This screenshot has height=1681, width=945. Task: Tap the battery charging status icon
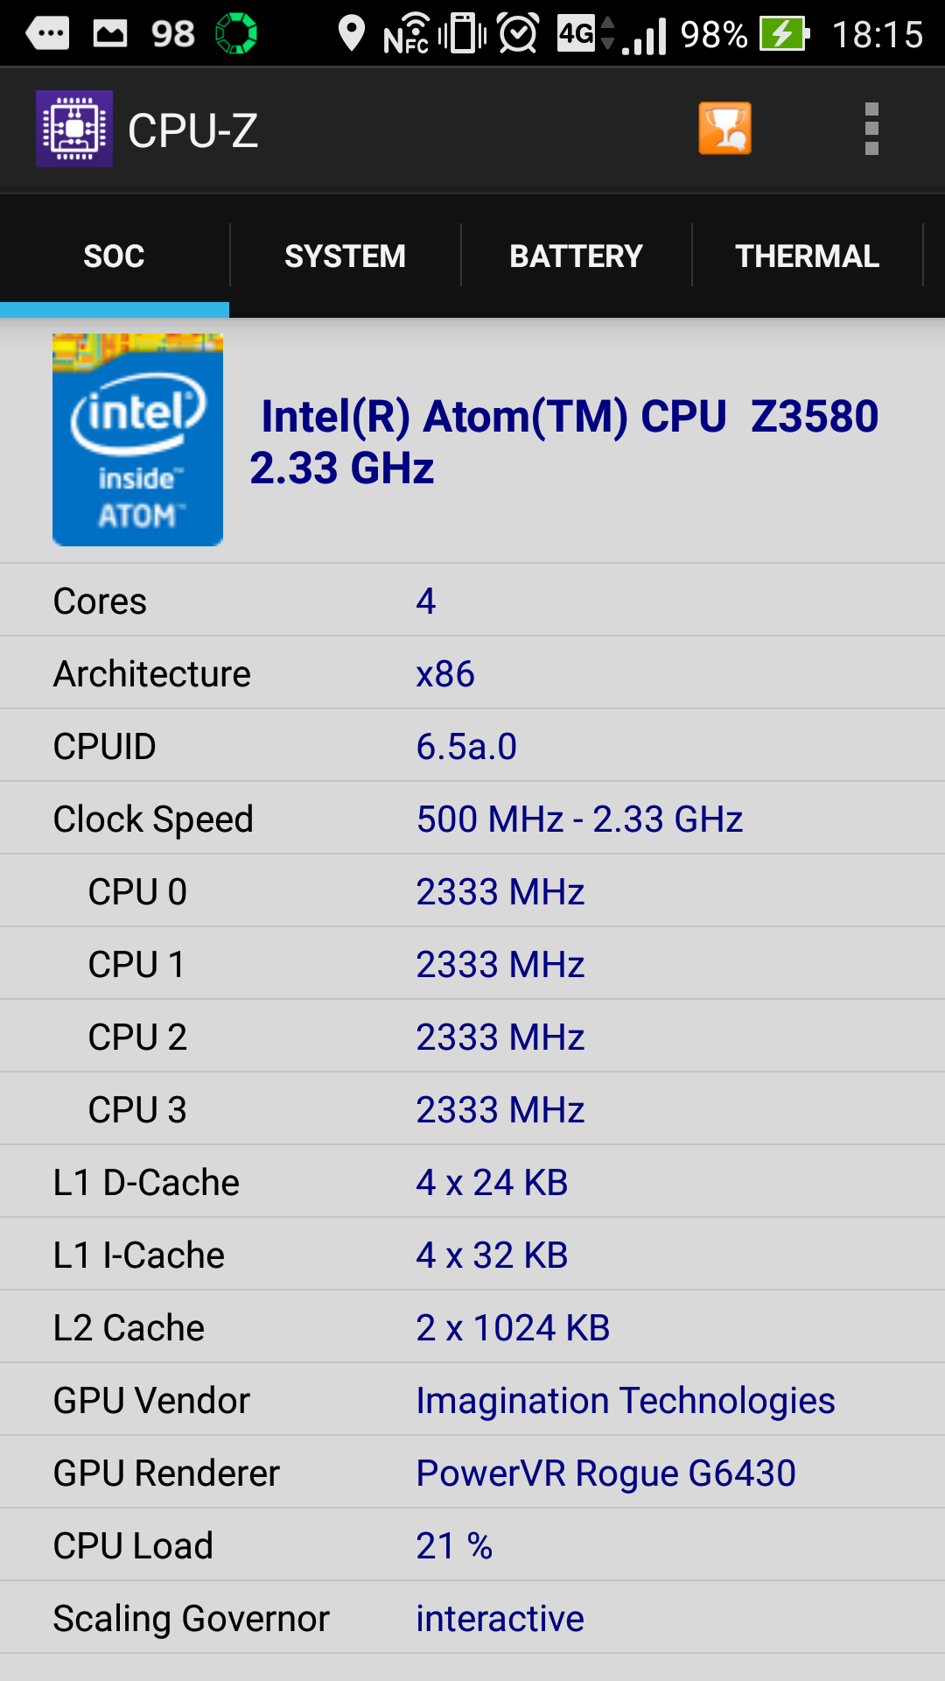[784, 34]
